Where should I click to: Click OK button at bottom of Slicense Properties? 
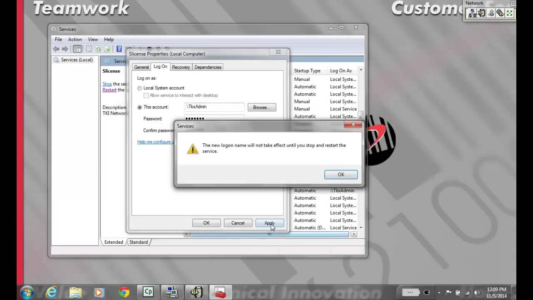[206, 223]
